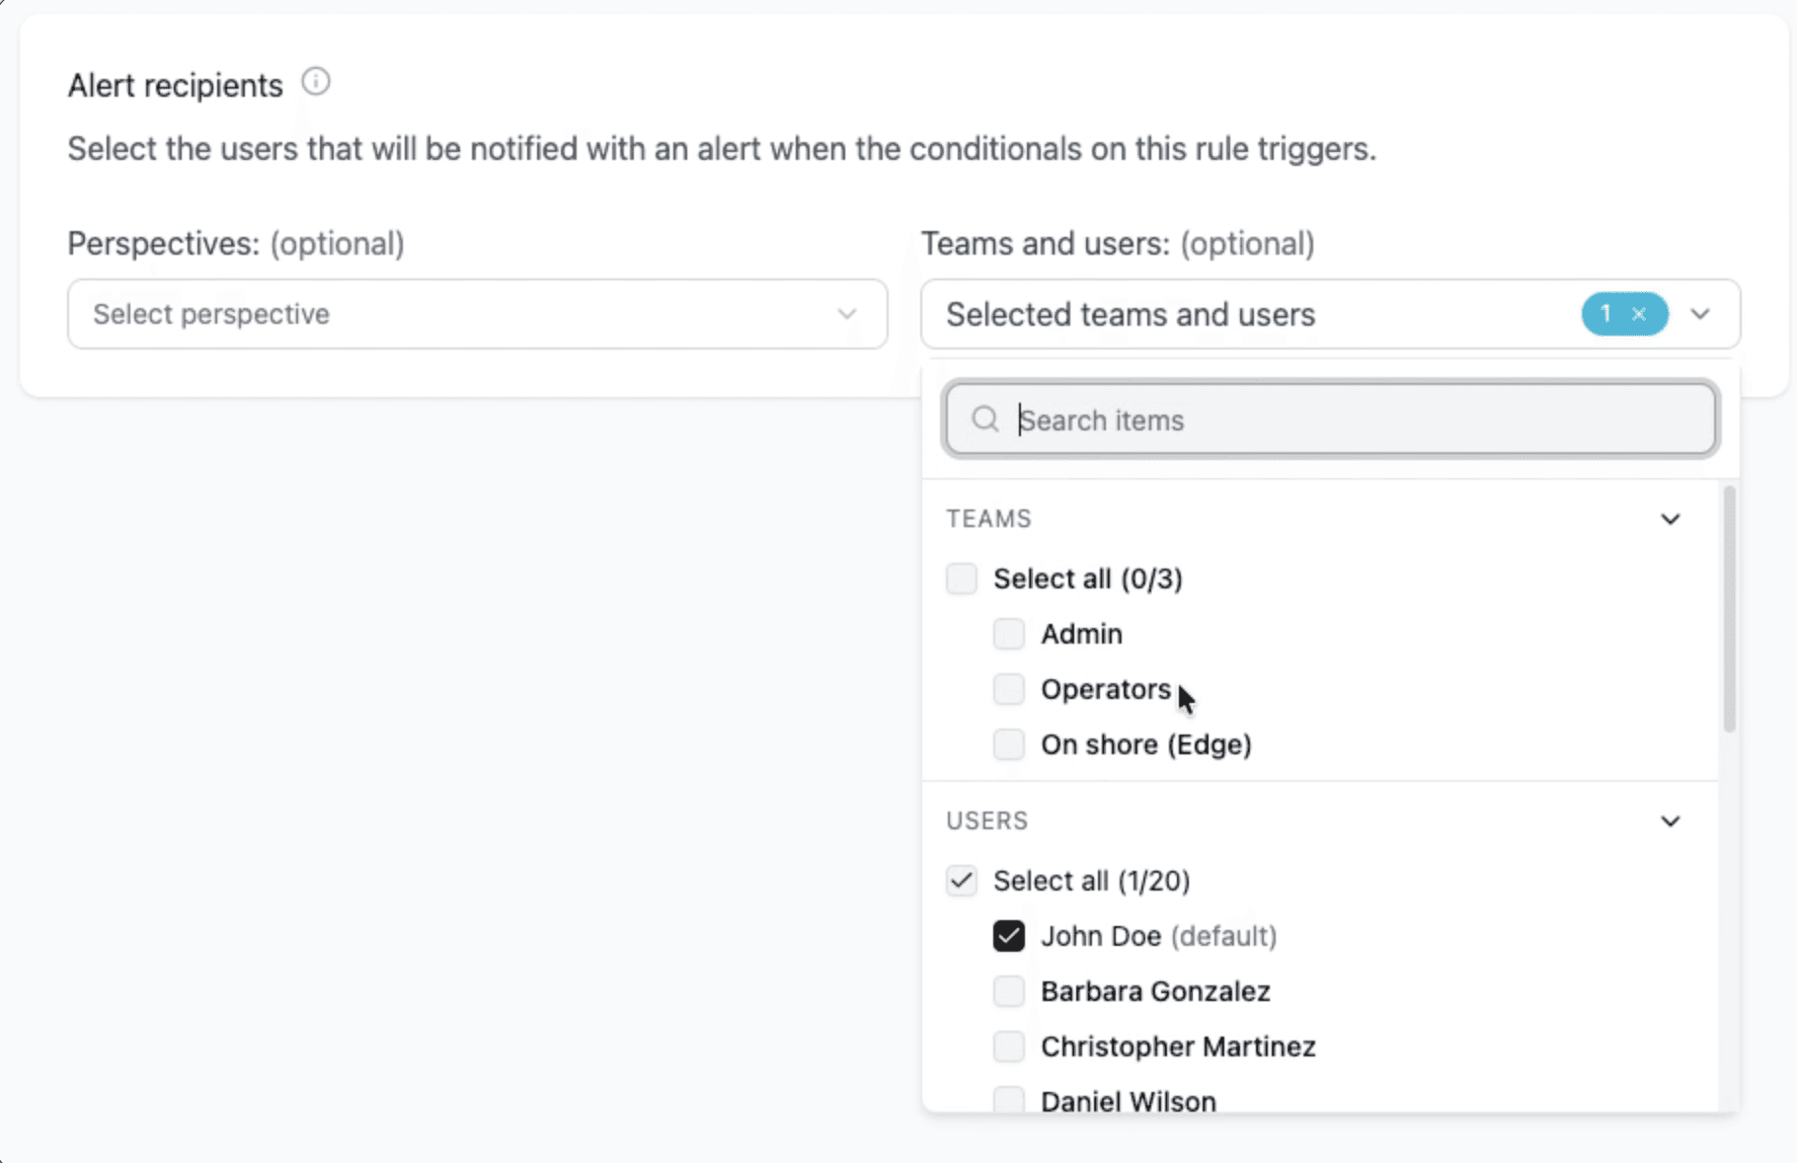1797x1163 pixels.
Task: Select Christopher Martinez checkbox
Action: tap(1008, 1047)
